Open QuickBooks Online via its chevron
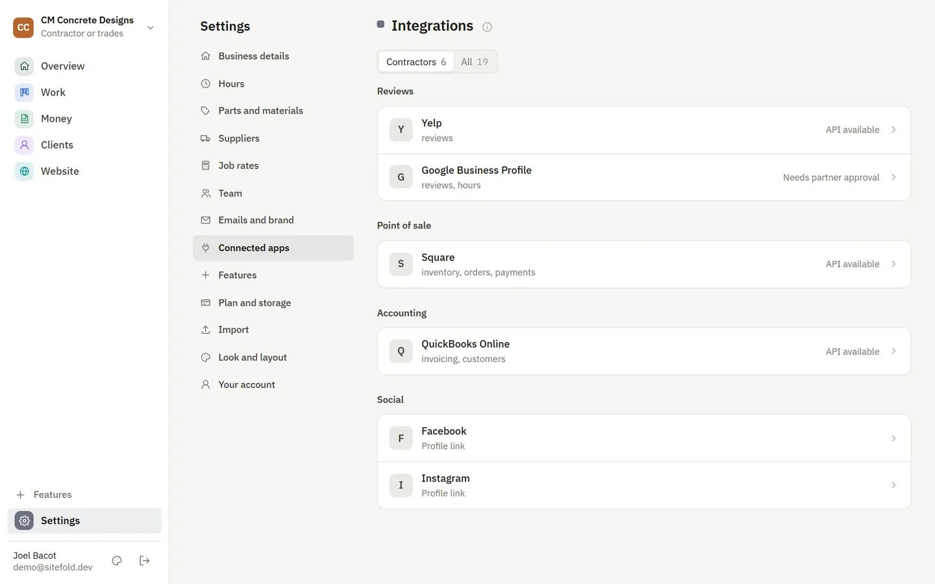Screen dimensions: 935x584 click(893, 351)
